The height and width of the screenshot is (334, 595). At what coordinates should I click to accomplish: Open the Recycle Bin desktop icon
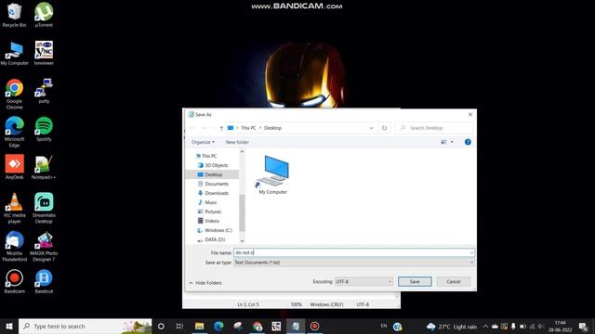[x=15, y=15]
